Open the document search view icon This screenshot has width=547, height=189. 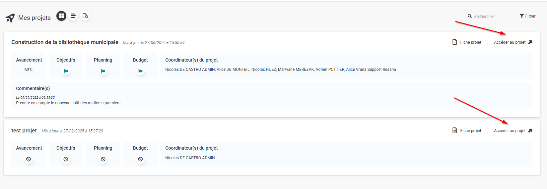click(85, 16)
